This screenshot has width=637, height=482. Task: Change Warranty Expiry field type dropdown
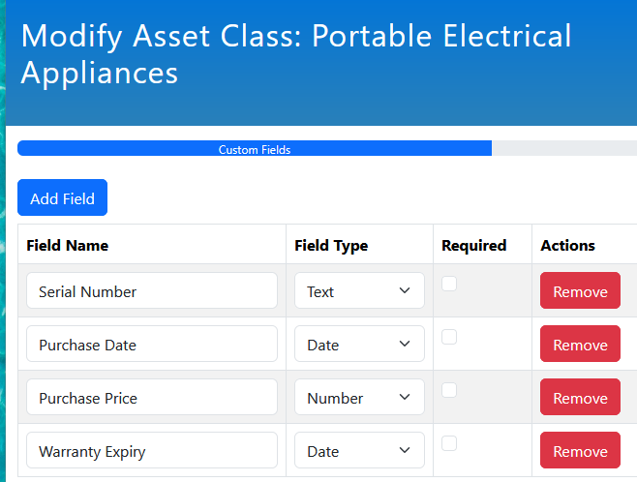[359, 451]
